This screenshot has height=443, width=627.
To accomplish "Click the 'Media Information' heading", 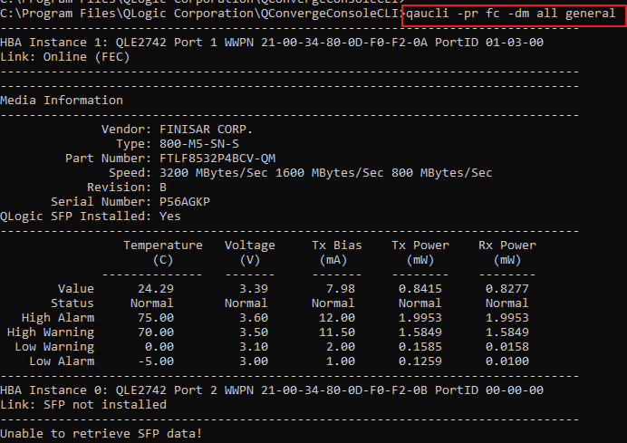I will pyautogui.click(x=62, y=101).
